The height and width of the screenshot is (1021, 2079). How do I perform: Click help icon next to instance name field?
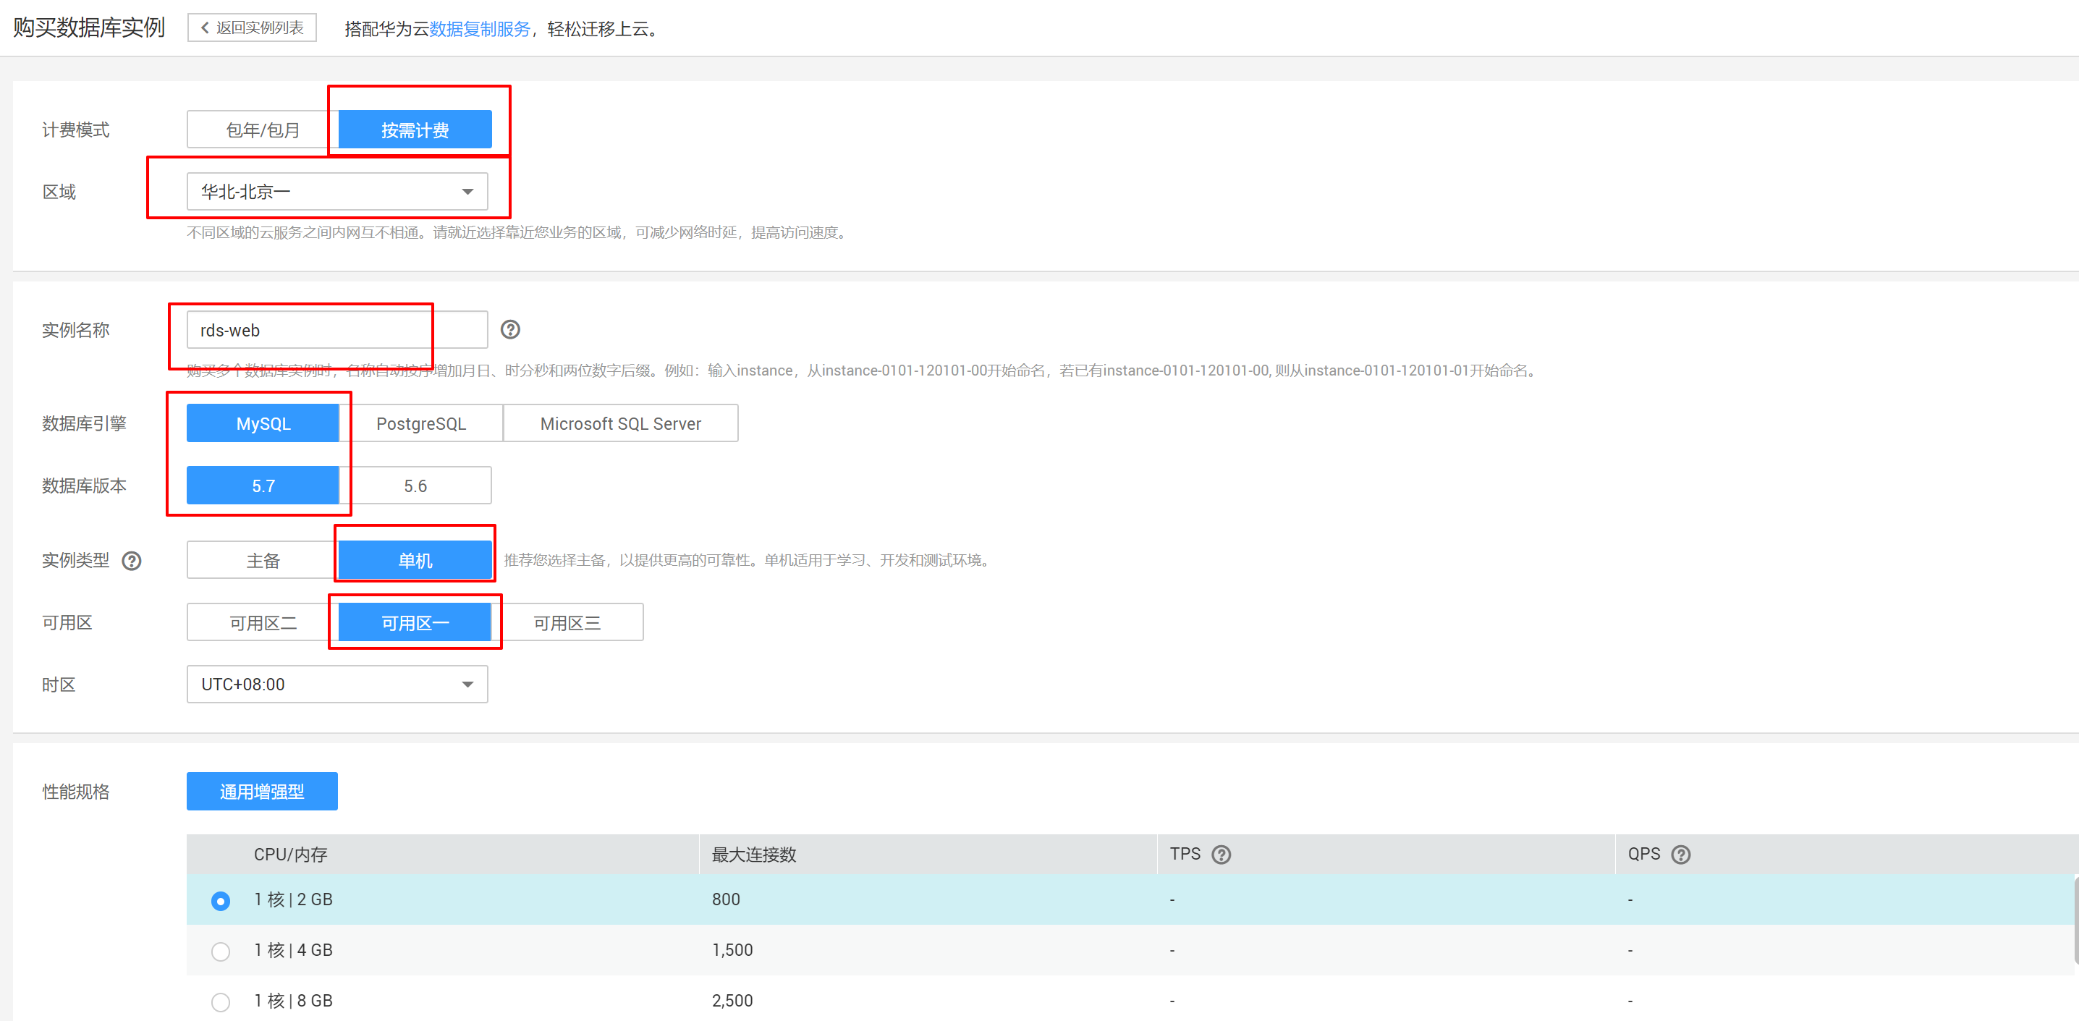point(510,329)
